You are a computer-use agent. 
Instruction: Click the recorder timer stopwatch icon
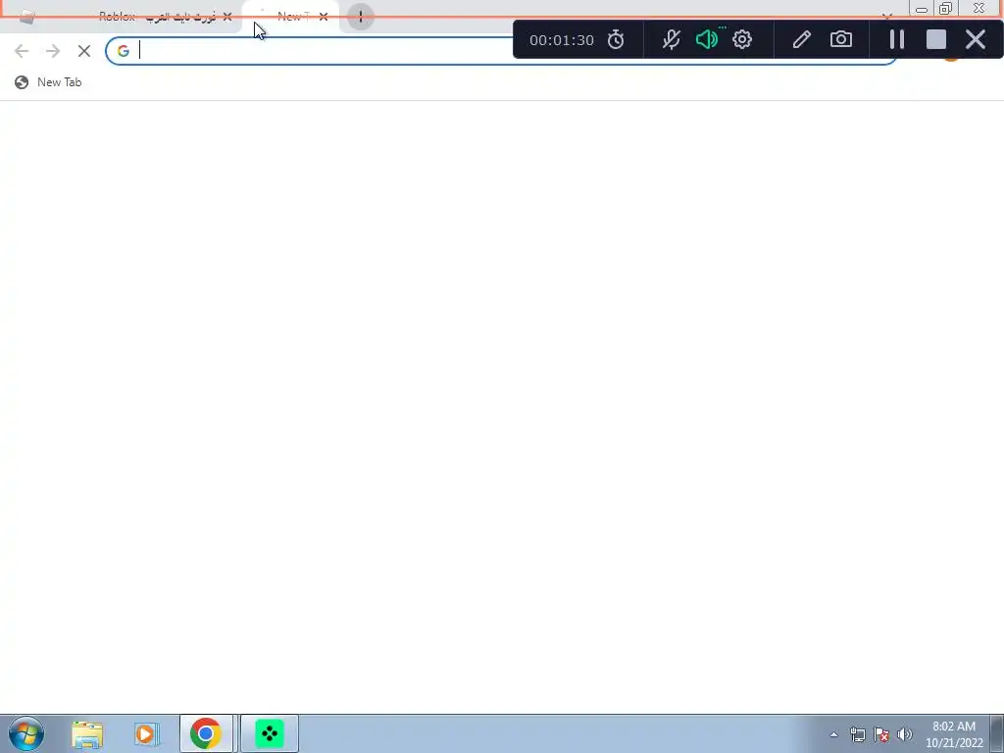coord(616,39)
